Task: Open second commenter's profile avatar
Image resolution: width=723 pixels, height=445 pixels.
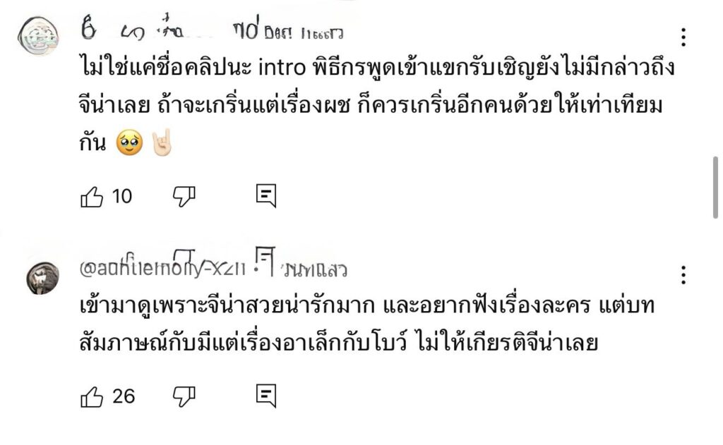Action: pyautogui.click(x=42, y=276)
